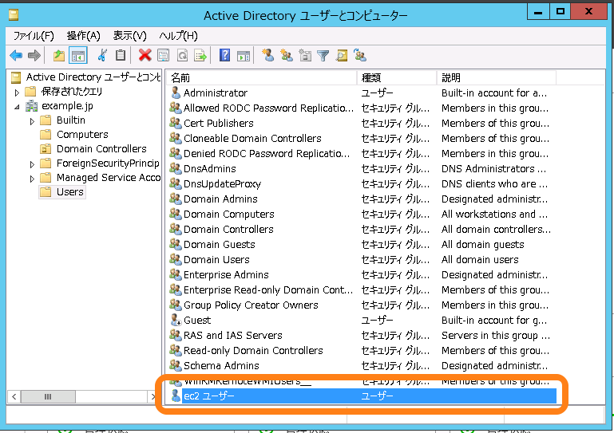The width and height of the screenshot is (614, 433).
Task: Click the find objects icon
Action: (342, 56)
